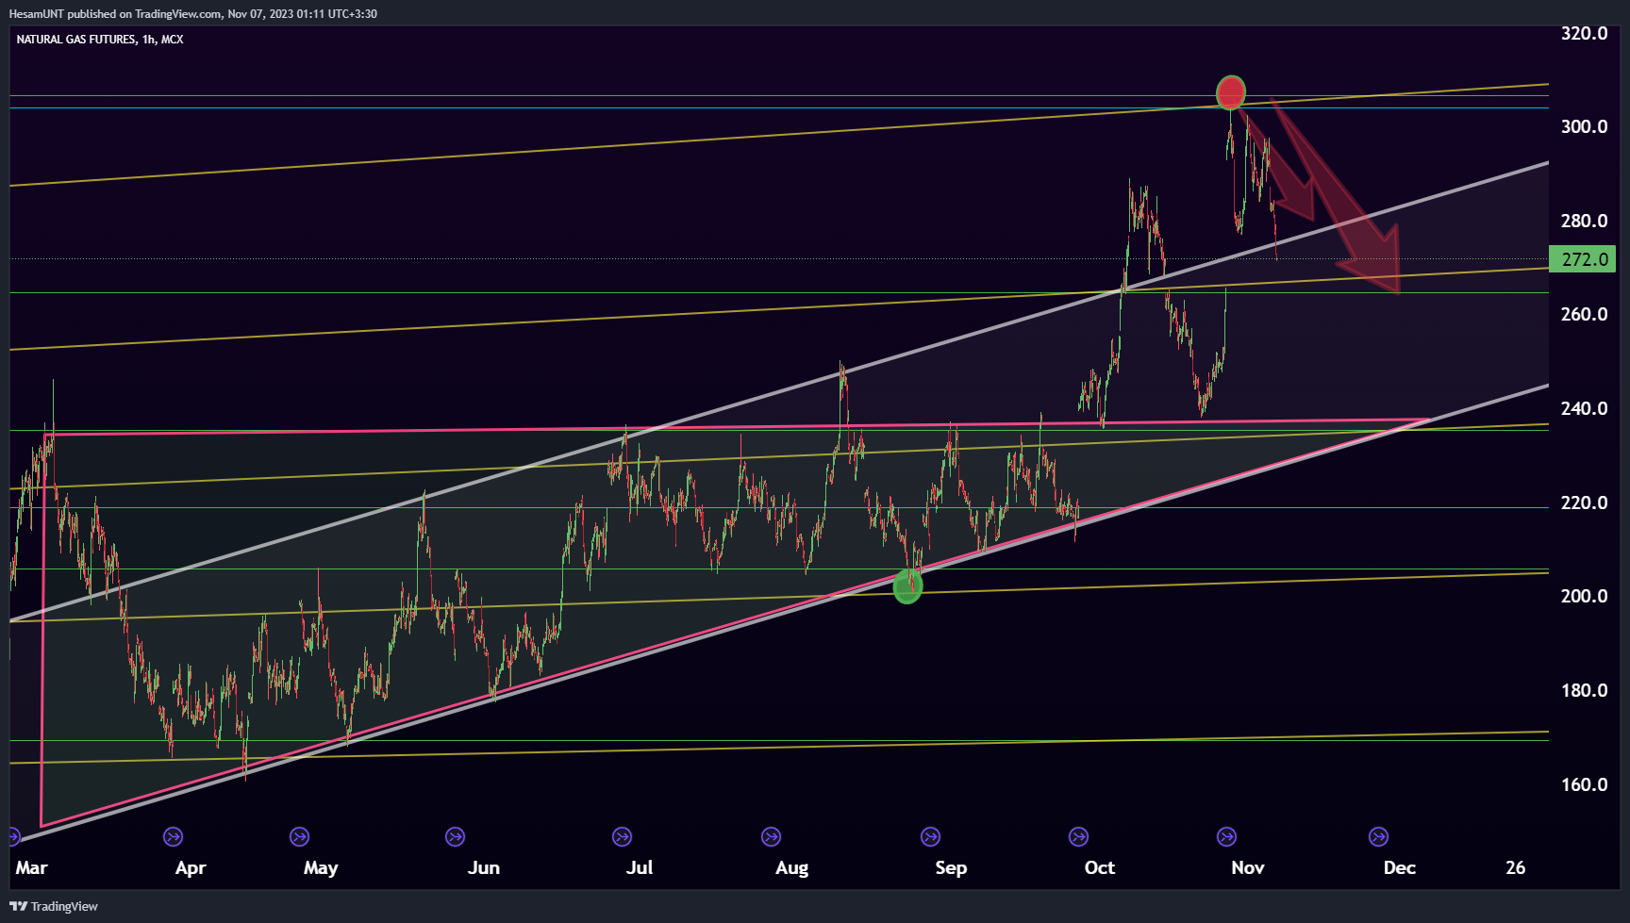Click the 260.0 price axis label
This screenshot has width=1630, height=923.
[1584, 314]
